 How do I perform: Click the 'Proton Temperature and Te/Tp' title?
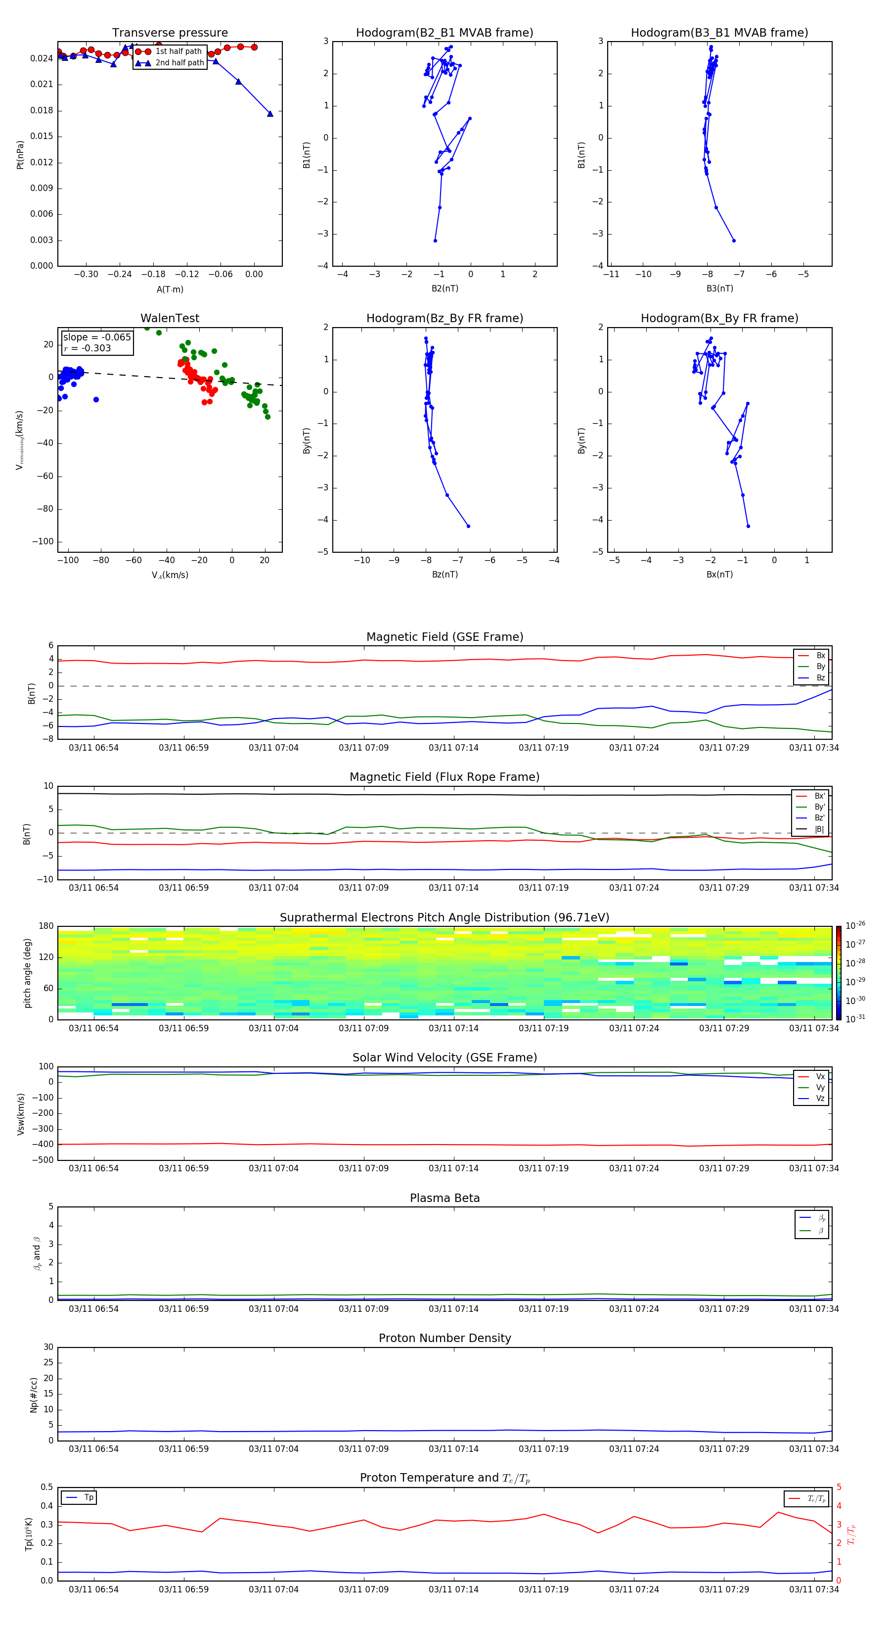445,1478
